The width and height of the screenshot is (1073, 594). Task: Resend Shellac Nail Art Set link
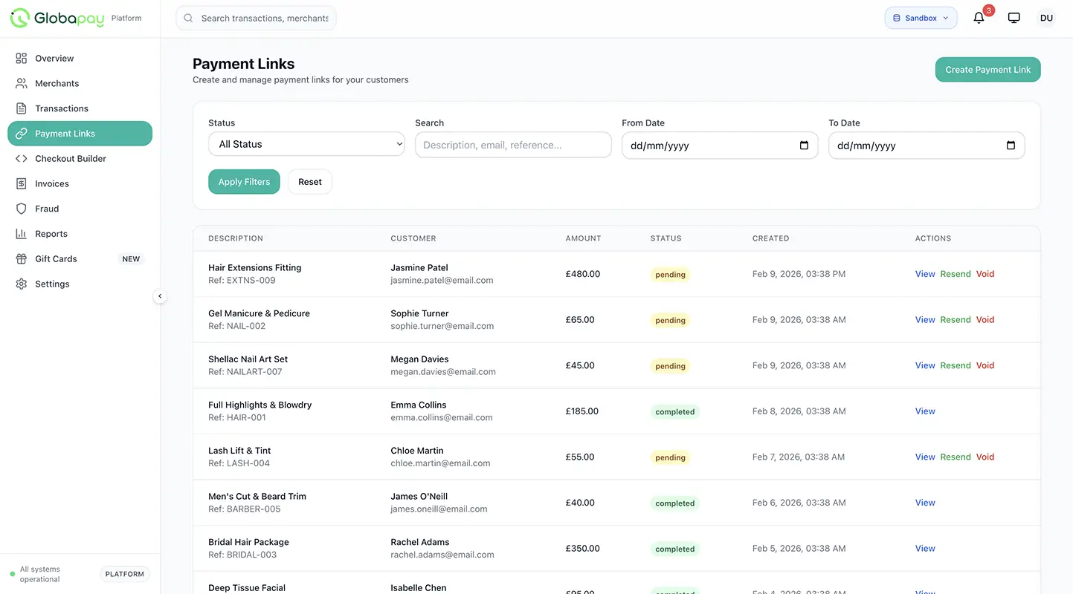pos(956,365)
